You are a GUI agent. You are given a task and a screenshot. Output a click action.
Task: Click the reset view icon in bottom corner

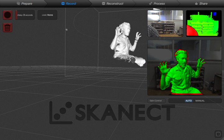[x=218, y=134]
